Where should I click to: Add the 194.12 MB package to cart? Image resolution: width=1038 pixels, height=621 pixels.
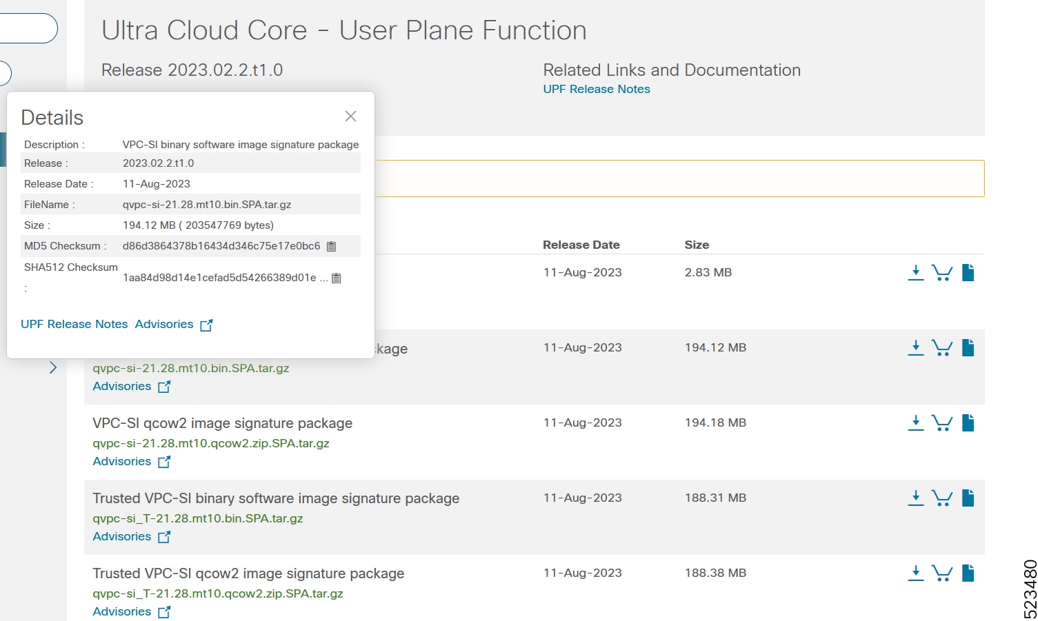coord(942,348)
